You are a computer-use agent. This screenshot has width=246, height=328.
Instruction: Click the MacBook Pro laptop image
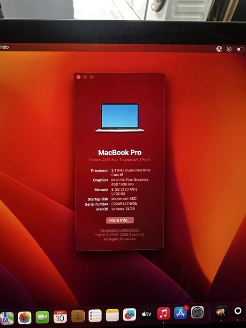pos(120,118)
